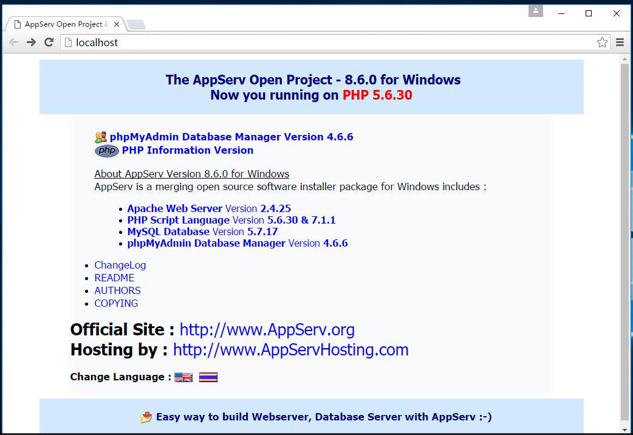Click the page vertical scrollbar thumb
This screenshot has height=435, width=633.
point(624,242)
